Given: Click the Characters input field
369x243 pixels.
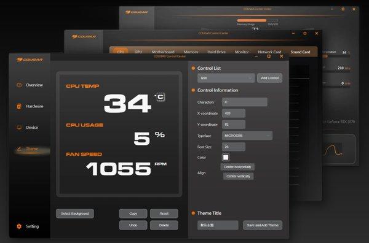Looking at the screenshot, I should pyautogui.click(x=245, y=102).
